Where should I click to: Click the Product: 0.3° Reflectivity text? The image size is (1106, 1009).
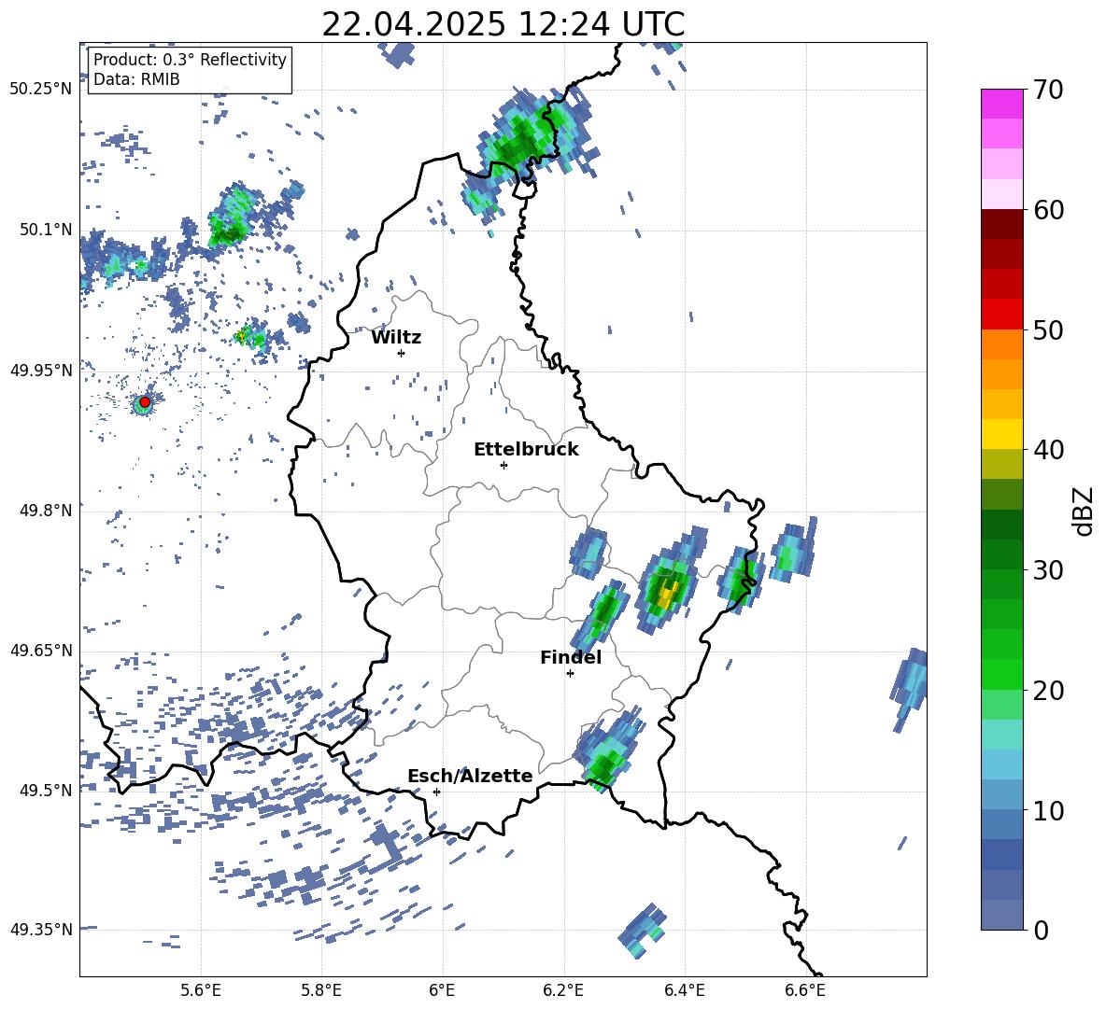[190, 60]
